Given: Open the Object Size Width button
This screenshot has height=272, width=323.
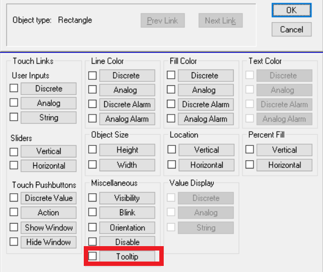Looking at the screenshot, I should (x=127, y=165).
